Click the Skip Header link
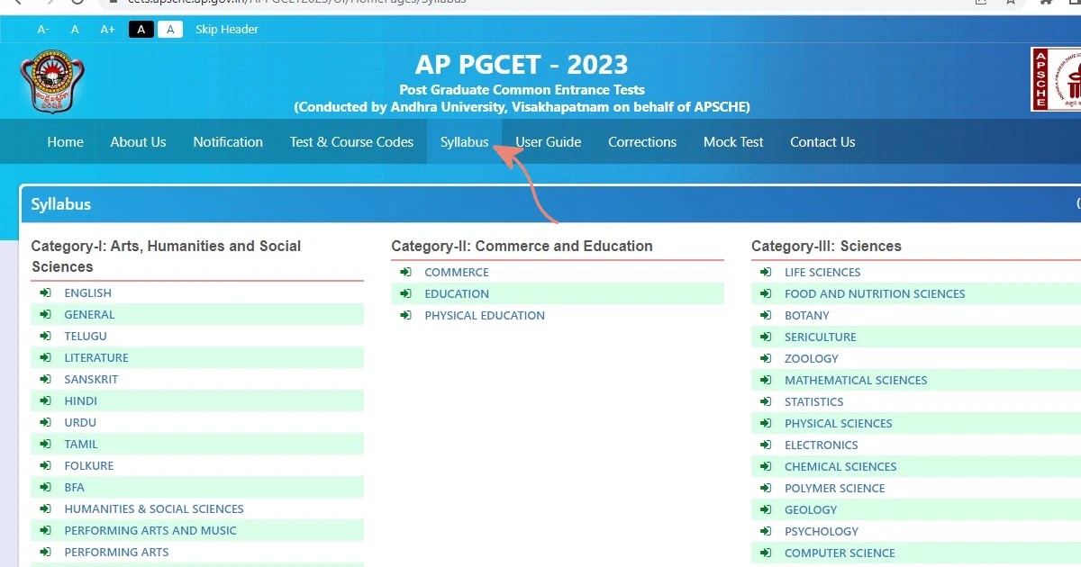This screenshot has height=567, width=1081. click(227, 30)
